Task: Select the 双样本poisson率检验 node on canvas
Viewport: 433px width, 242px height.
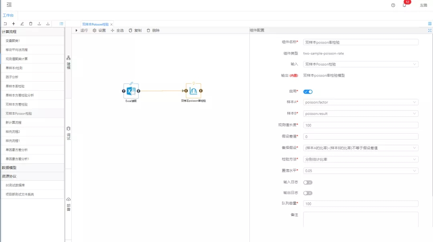Action: pos(193,91)
